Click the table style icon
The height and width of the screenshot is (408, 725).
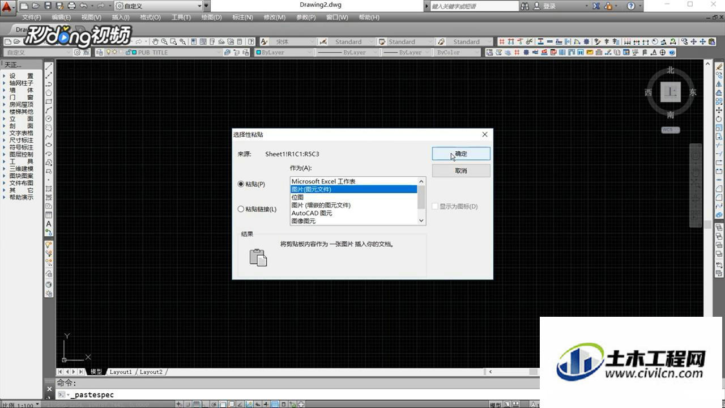tap(382, 42)
